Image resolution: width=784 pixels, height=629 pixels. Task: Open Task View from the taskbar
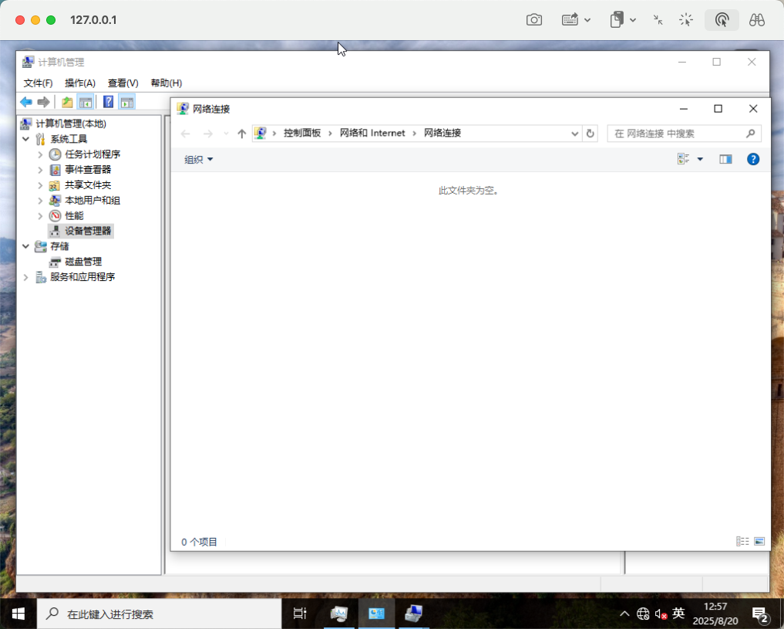(x=299, y=614)
